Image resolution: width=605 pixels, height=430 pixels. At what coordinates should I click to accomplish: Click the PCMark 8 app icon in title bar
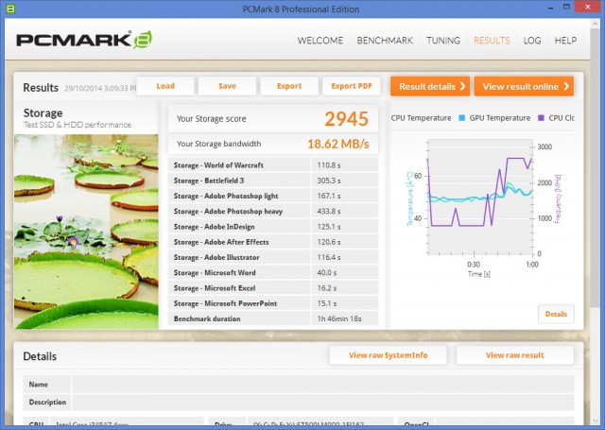pos(10,9)
